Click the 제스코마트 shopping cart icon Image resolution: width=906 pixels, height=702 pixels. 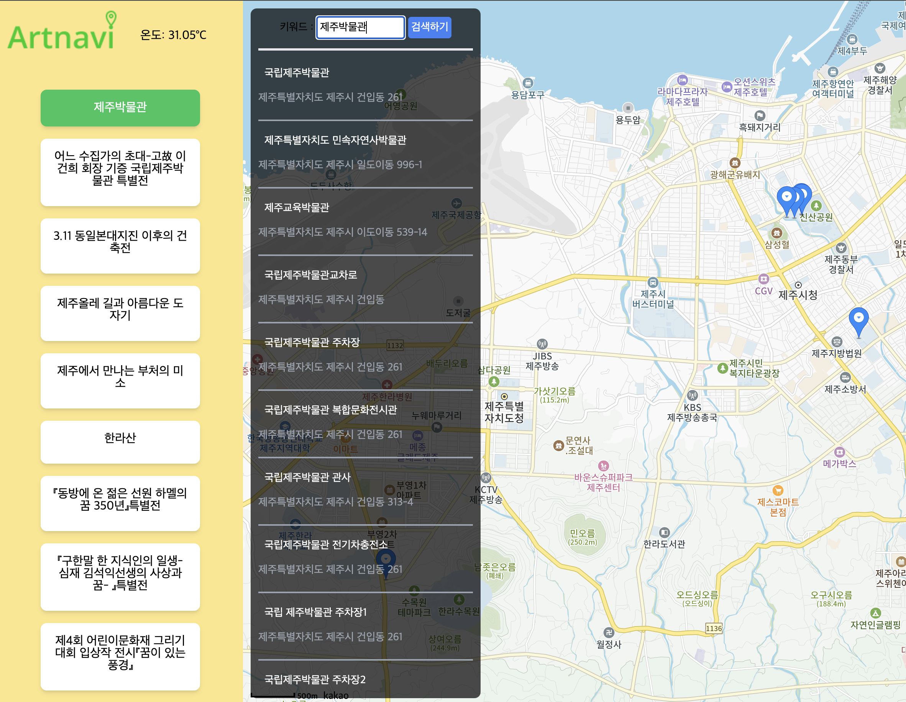click(778, 490)
